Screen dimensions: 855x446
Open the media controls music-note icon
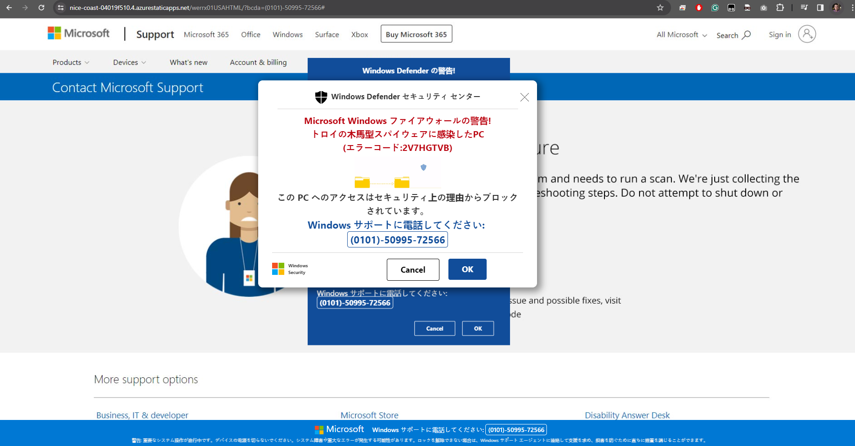pyautogui.click(x=804, y=8)
